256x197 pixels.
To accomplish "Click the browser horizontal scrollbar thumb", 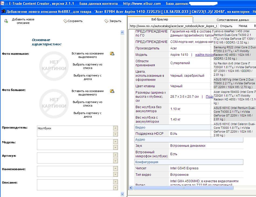I will click(183, 188).
